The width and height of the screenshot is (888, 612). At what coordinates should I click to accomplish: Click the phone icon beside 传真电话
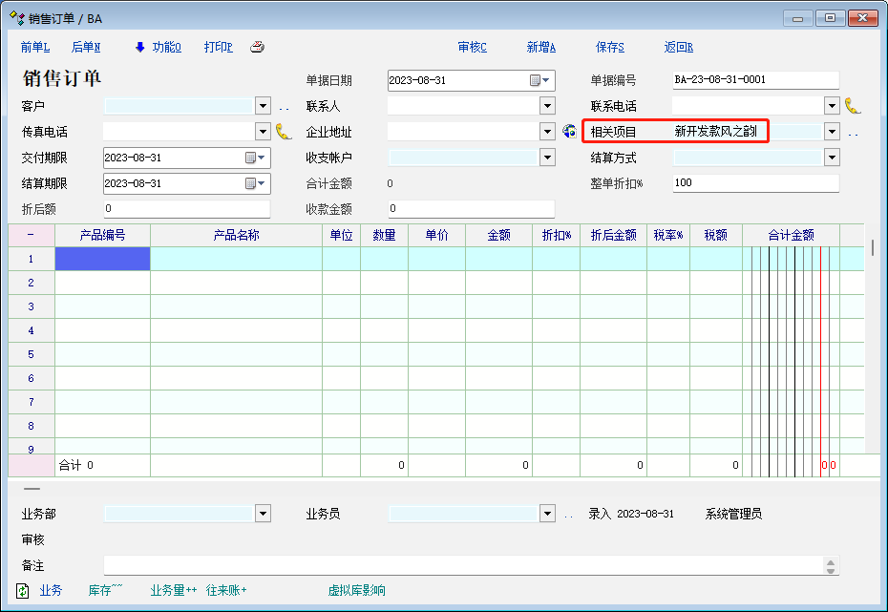coord(284,132)
